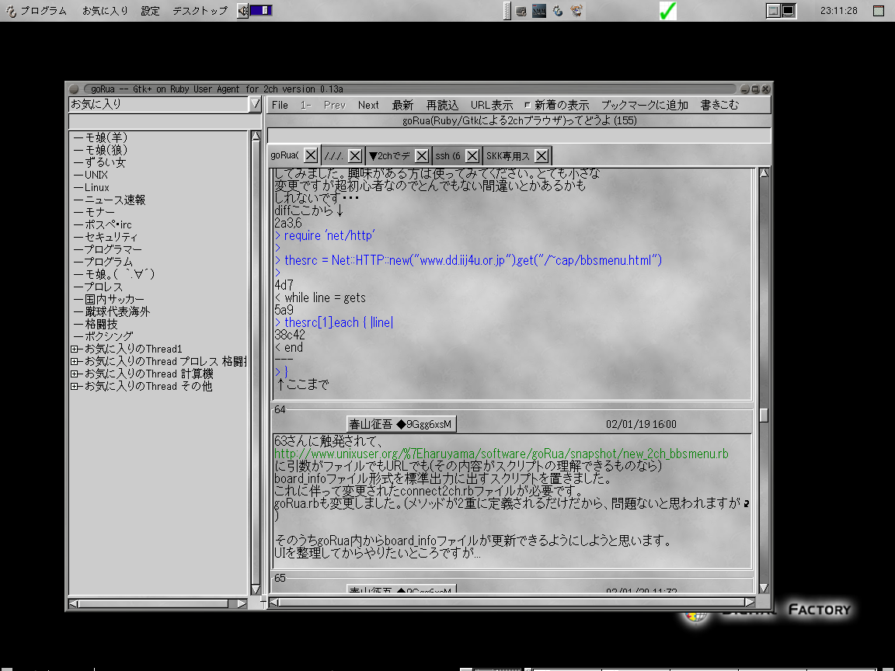Viewport: 895px width, 671px height.
Task: Click the 1- button in toolbar
Action: pos(306,105)
